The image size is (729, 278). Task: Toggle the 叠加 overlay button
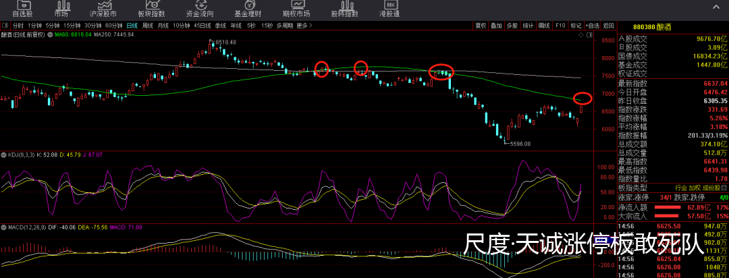click(496, 26)
